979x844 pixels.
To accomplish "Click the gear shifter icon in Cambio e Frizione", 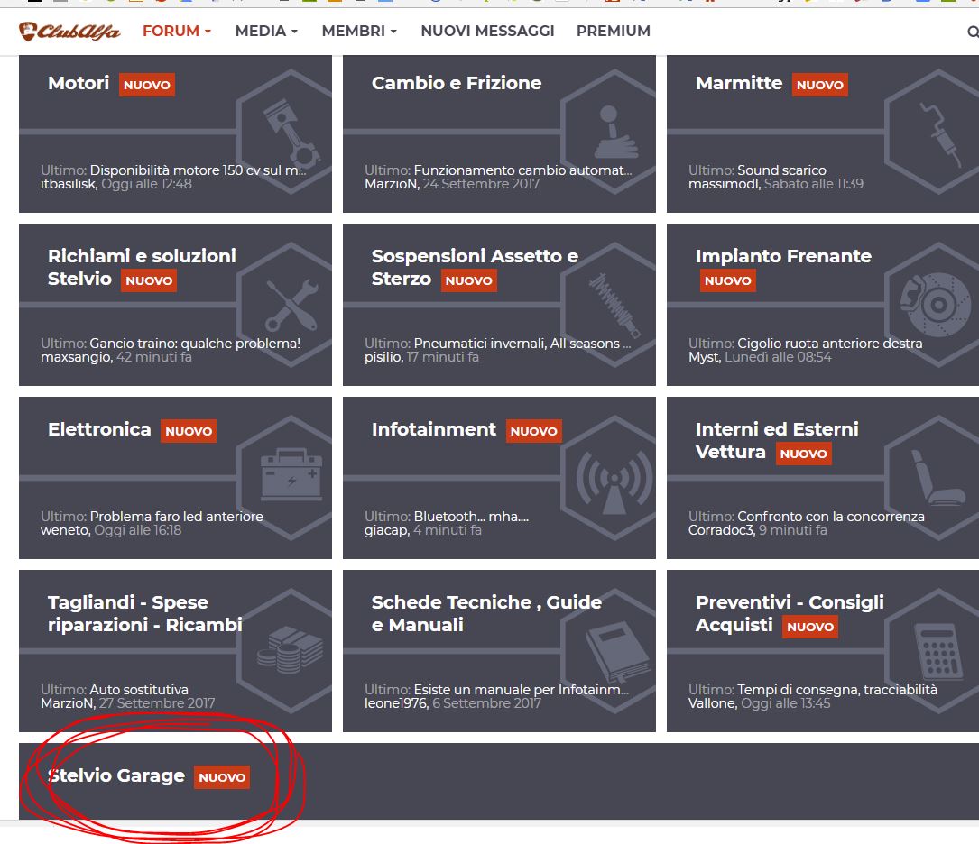I will point(615,133).
